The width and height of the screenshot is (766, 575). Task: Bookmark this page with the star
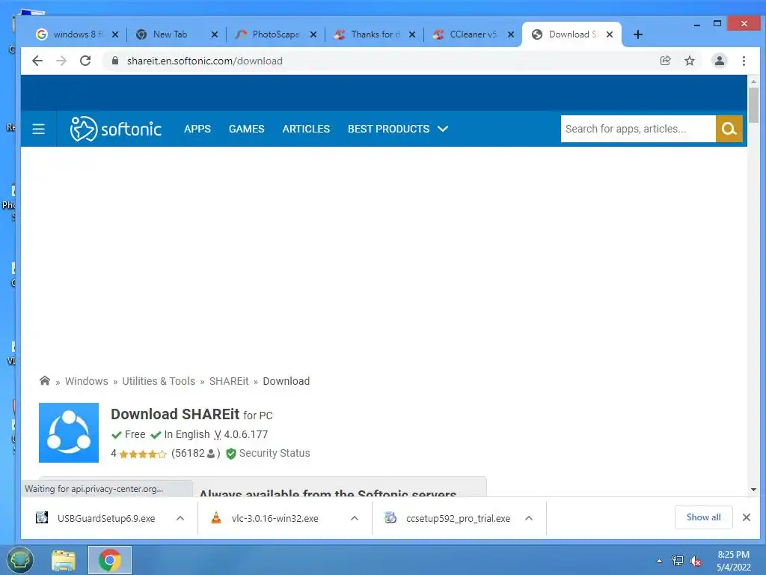[x=689, y=61]
